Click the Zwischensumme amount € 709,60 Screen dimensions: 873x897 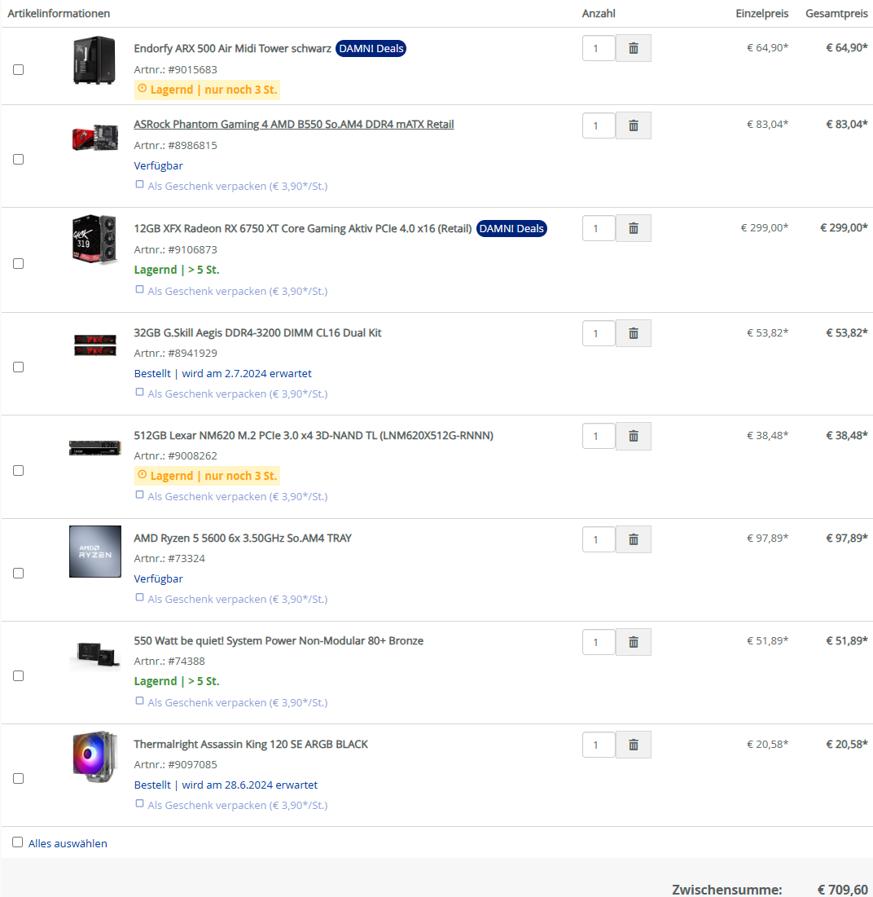coord(843,890)
